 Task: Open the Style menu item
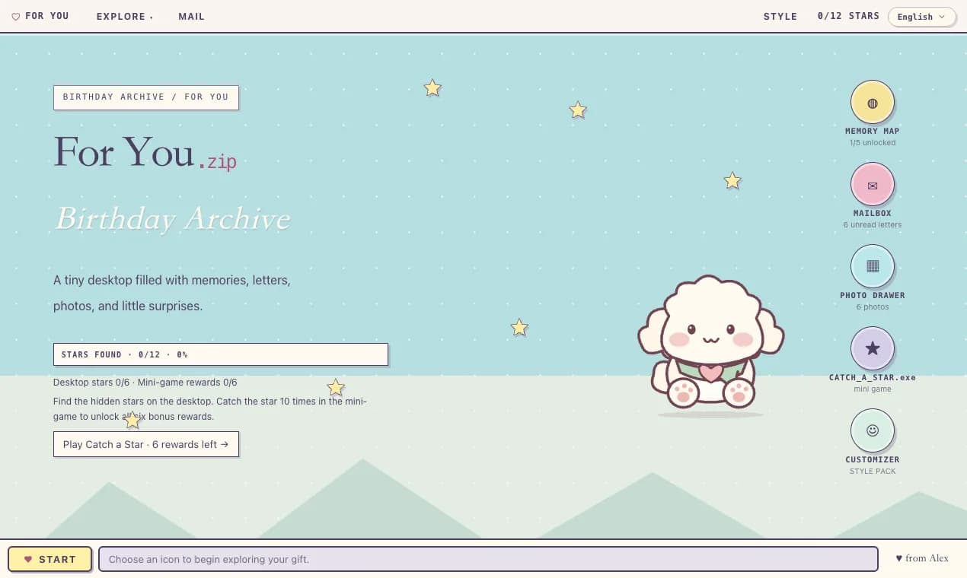780,16
